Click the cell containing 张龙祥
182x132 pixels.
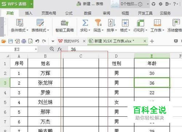(45, 83)
